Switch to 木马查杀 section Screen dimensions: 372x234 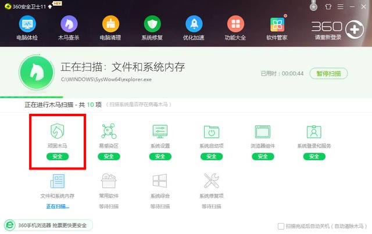coord(69,28)
